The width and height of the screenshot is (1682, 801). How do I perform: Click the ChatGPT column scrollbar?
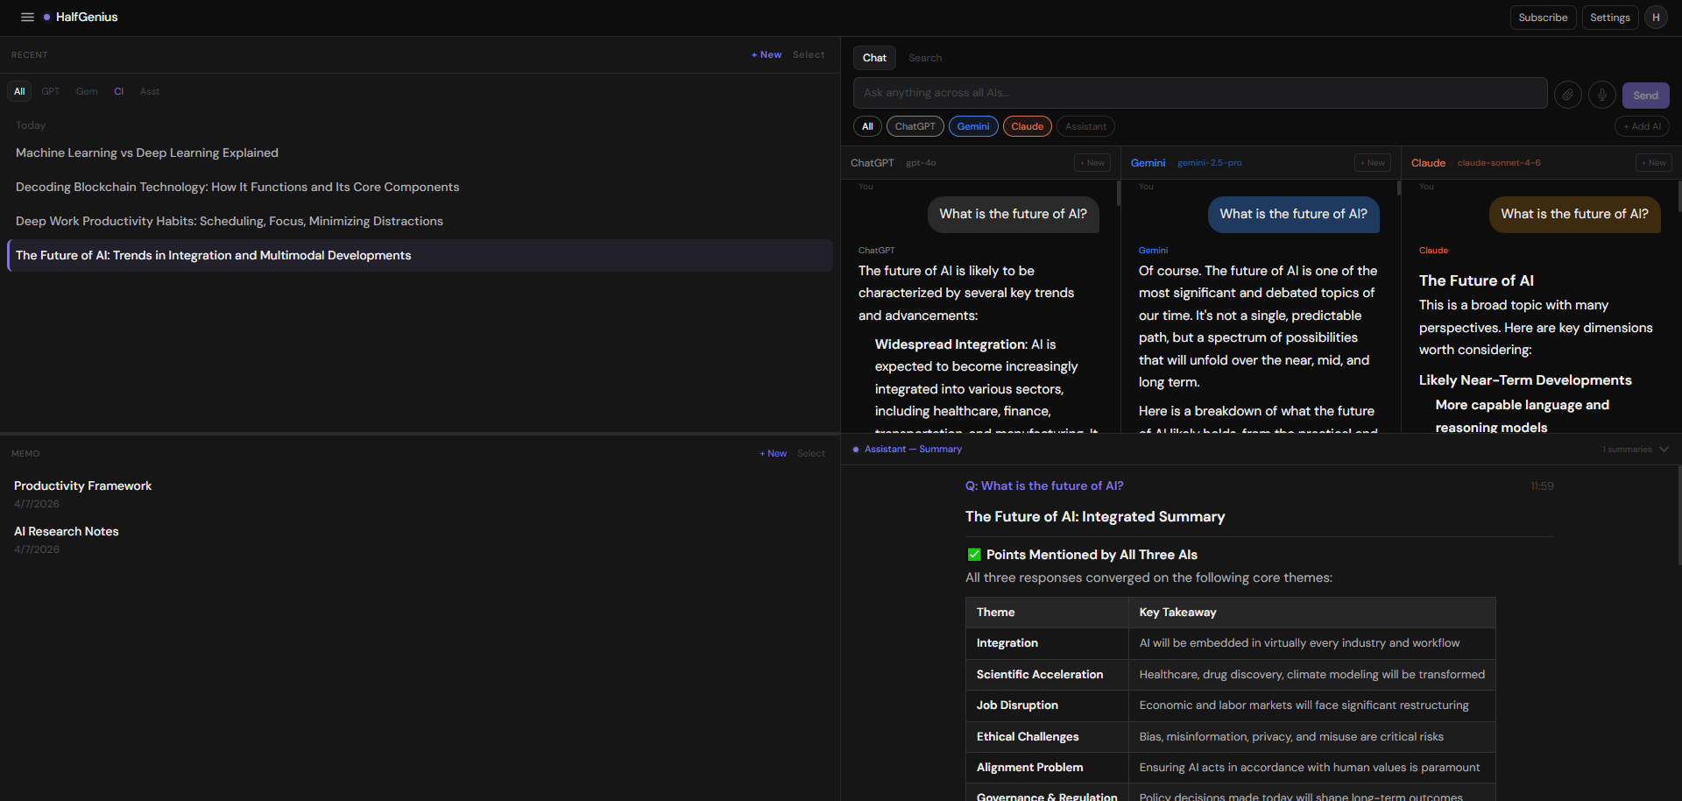click(1119, 193)
